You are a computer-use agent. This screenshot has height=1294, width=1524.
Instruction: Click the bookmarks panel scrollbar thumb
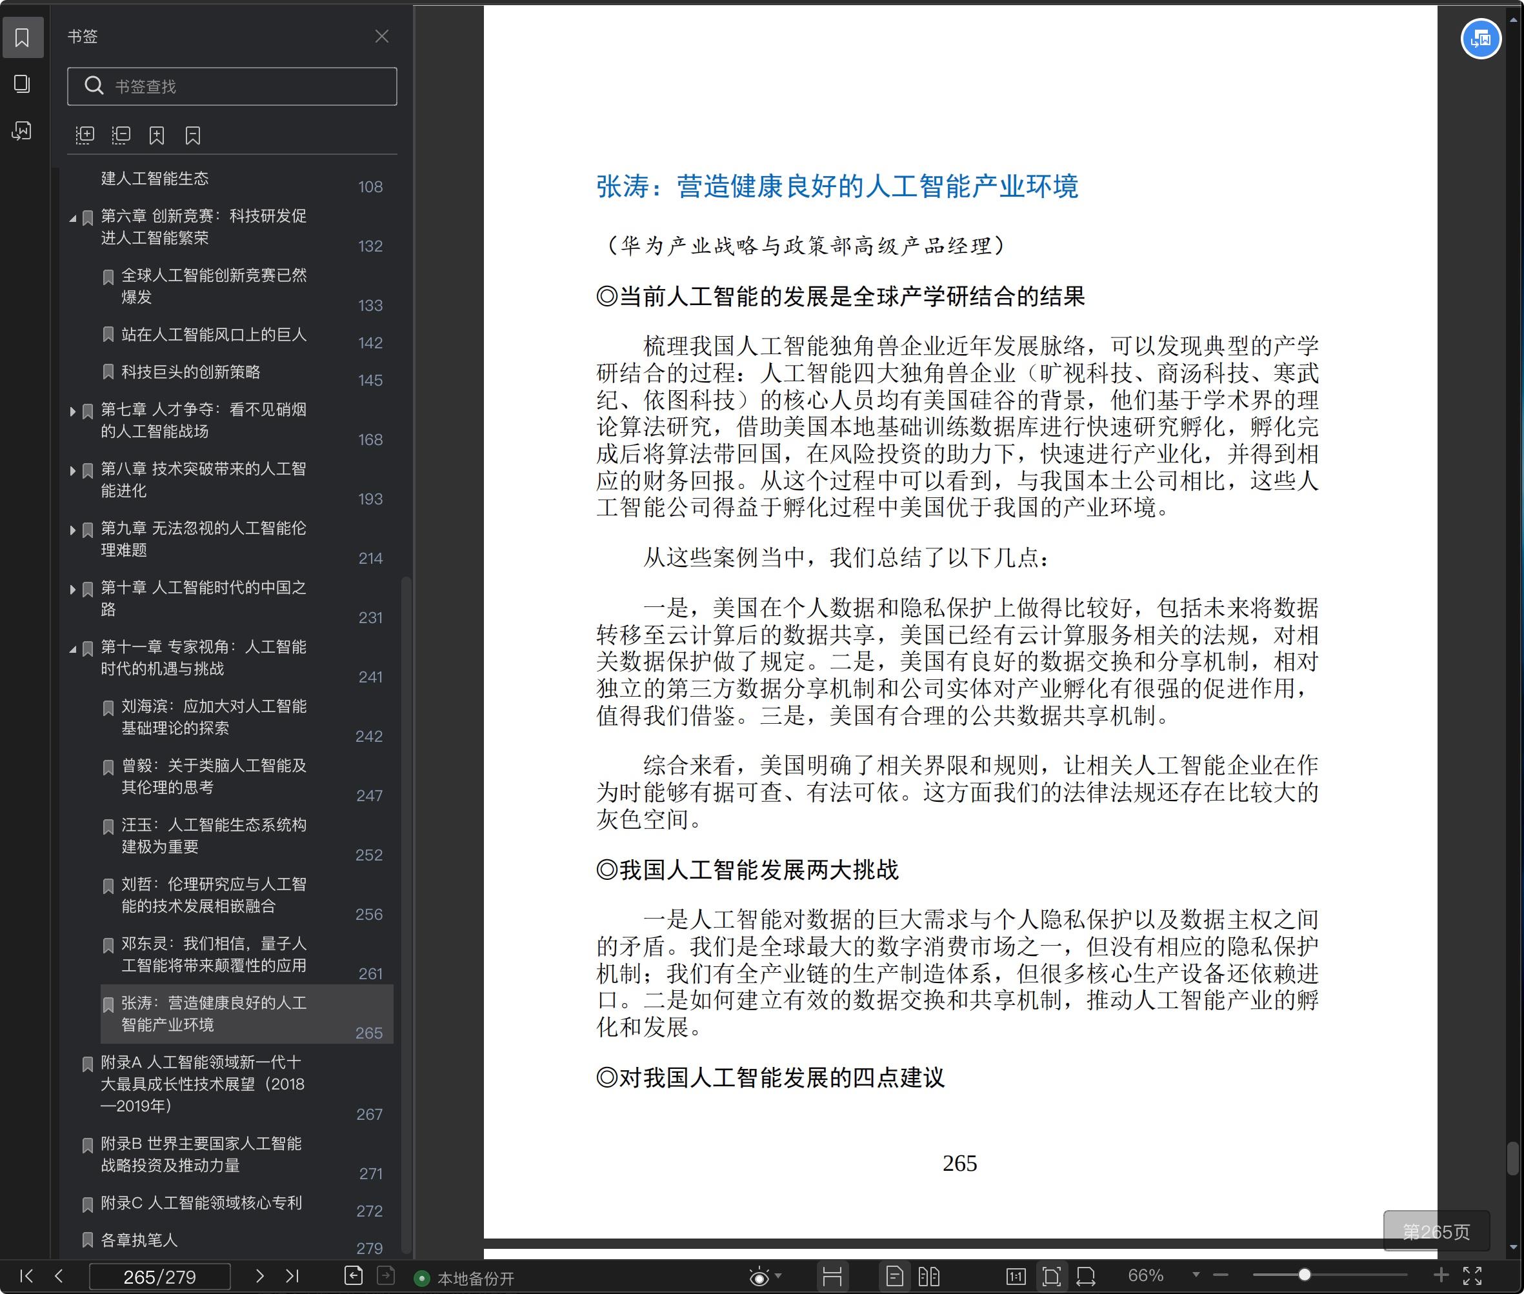coord(406,915)
